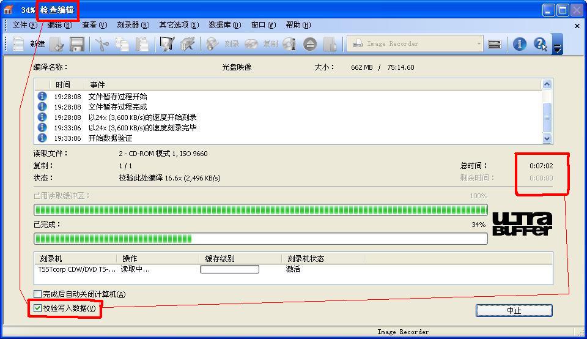Click the Open compilation toolbar icon

[56, 44]
